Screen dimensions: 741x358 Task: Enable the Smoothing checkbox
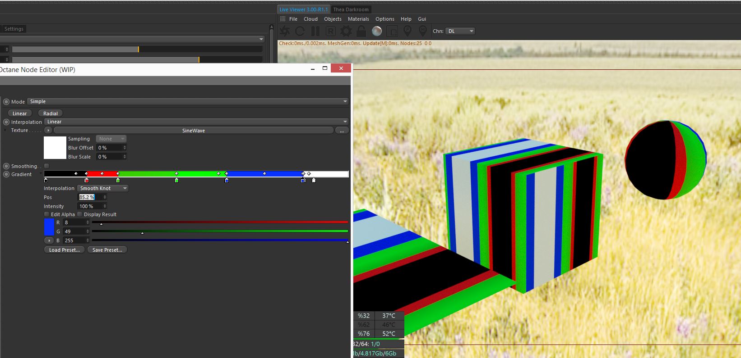point(46,166)
